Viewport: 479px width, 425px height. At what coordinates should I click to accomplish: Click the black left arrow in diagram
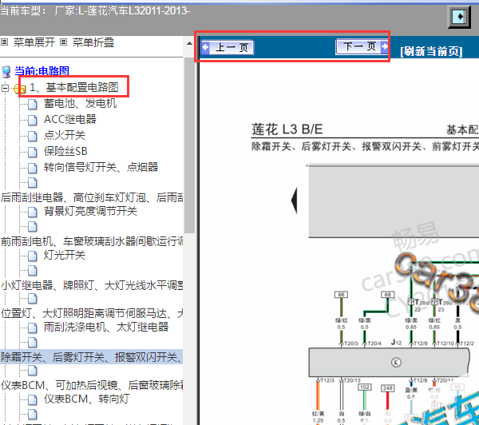294,201
